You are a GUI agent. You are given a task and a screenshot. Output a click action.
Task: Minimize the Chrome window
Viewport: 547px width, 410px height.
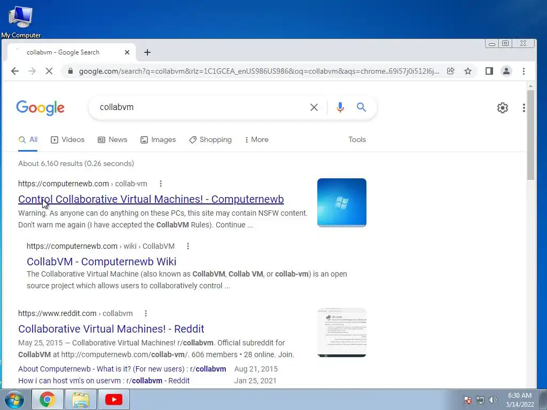coord(492,44)
